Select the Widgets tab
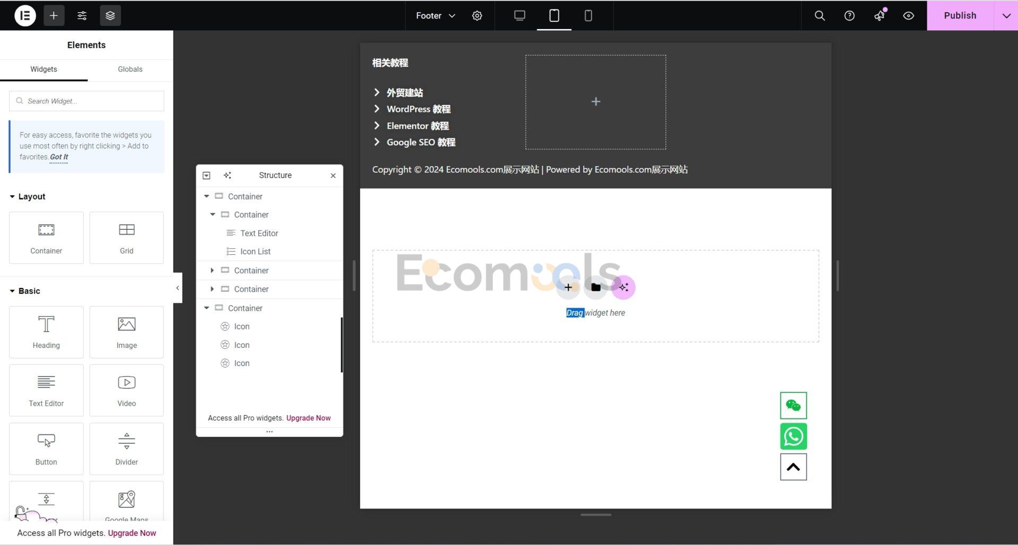This screenshot has height=545, width=1018. click(43, 69)
